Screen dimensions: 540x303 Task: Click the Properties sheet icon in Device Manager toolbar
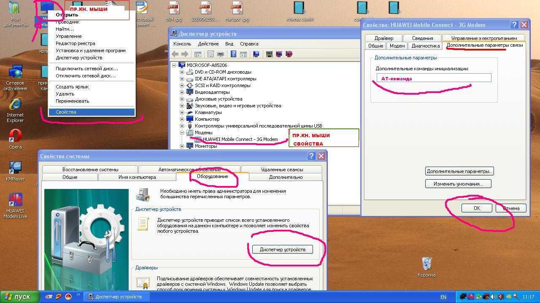click(211, 54)
